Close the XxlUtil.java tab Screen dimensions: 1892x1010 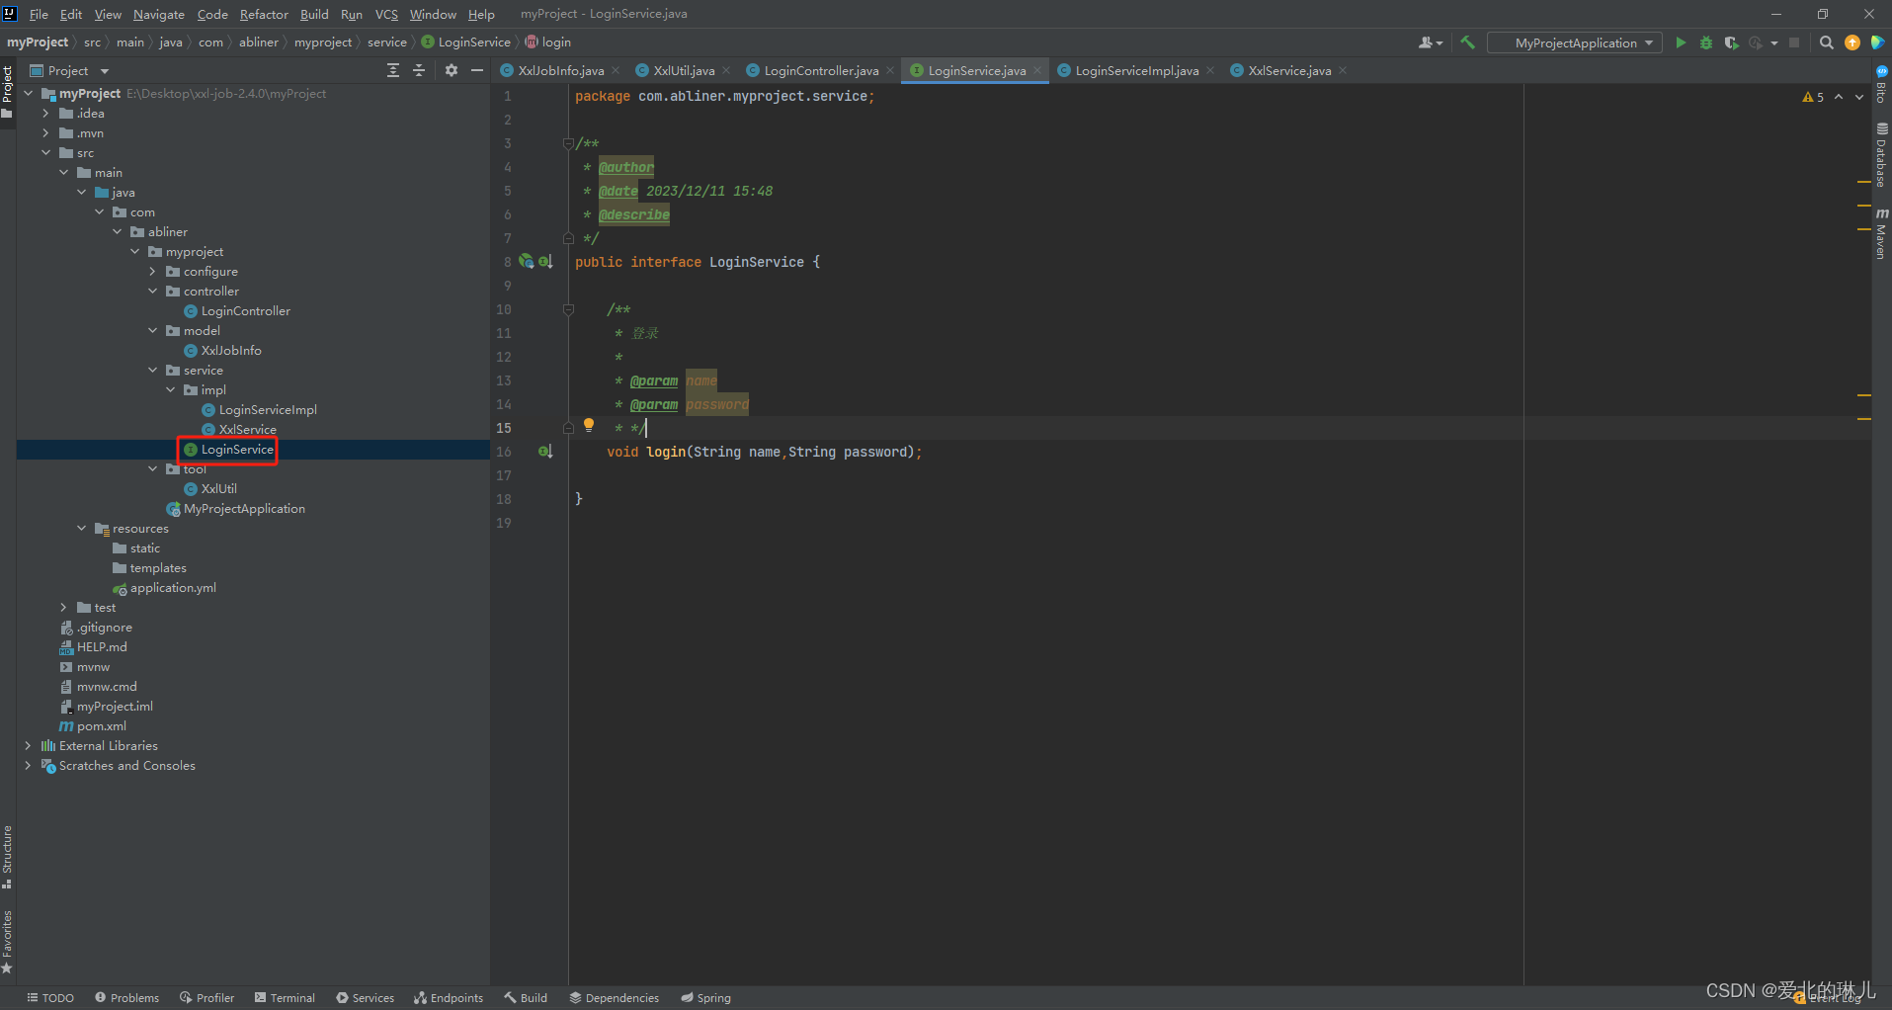726,70
